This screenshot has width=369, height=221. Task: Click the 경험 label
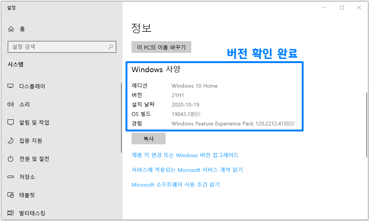[x=137, y=124]
